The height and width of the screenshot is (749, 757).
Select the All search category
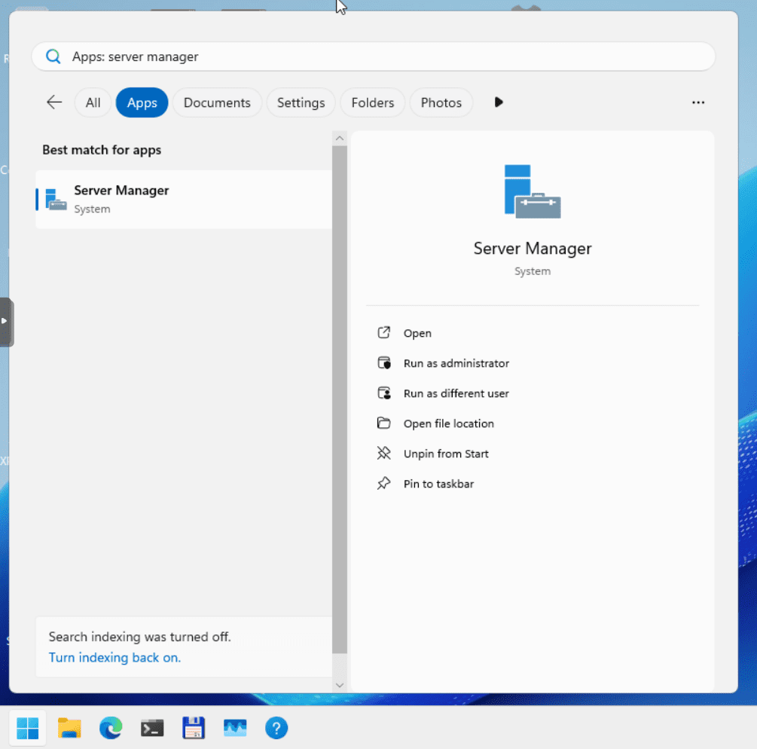tap(92, 102)
